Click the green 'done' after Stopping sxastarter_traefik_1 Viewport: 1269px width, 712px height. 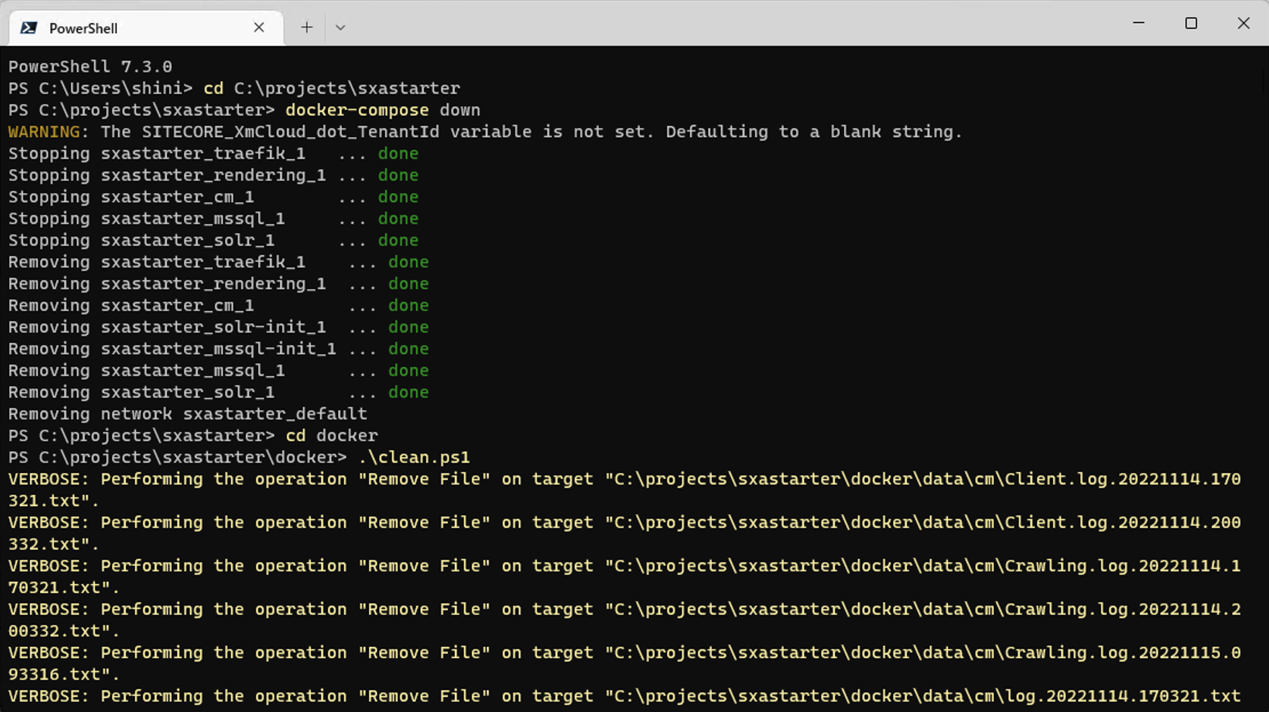click(x=398, y=154)
